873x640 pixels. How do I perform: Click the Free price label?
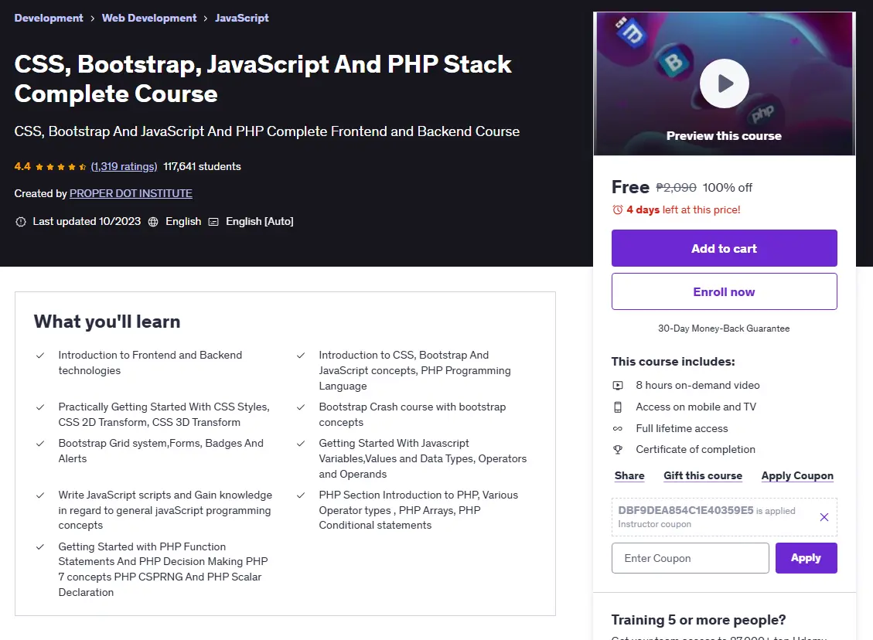[630, 187]
